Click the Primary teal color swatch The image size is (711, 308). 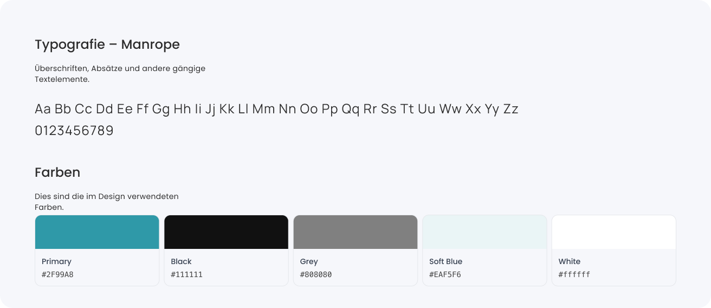coord(97,232)
